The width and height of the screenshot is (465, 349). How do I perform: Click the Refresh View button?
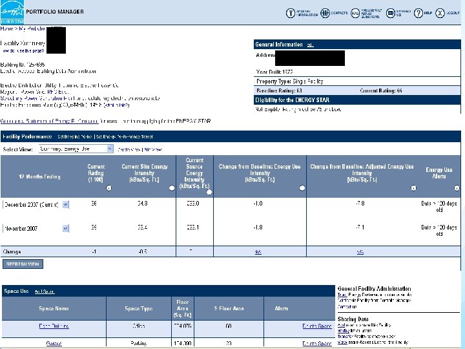click(23, 264)
